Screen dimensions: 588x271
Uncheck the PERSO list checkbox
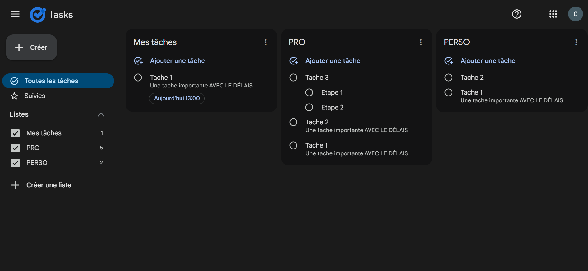[x=15, y=163]
